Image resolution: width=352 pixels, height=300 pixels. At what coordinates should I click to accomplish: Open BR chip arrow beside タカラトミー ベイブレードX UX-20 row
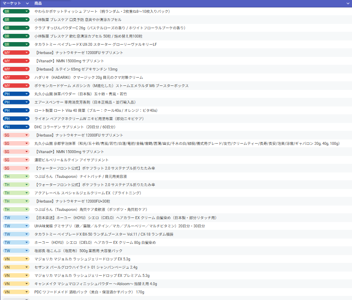(x=26, y=44)
